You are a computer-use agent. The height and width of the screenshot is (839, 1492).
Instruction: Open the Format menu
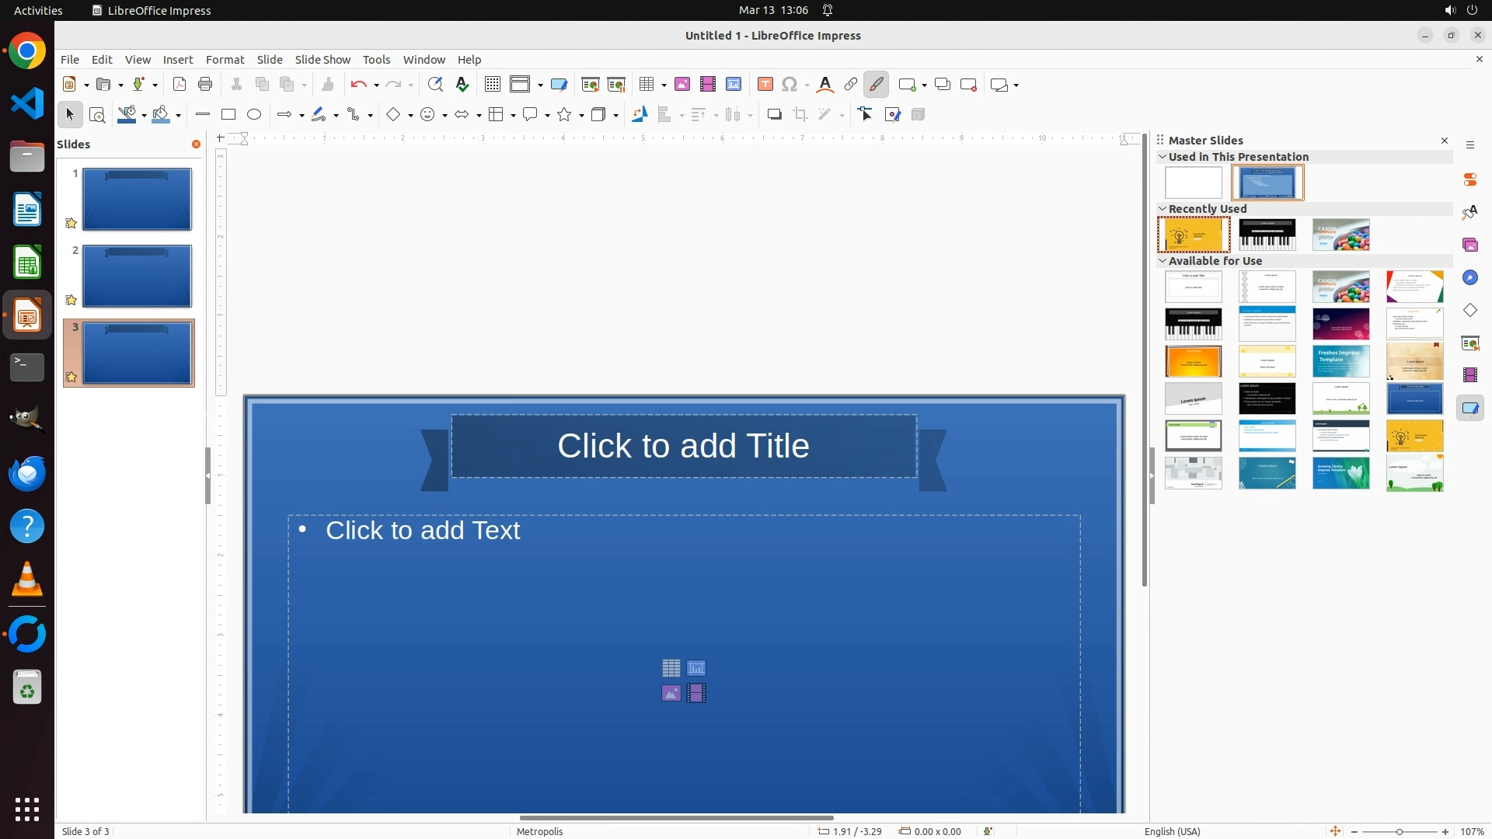(x=225, y=60)
